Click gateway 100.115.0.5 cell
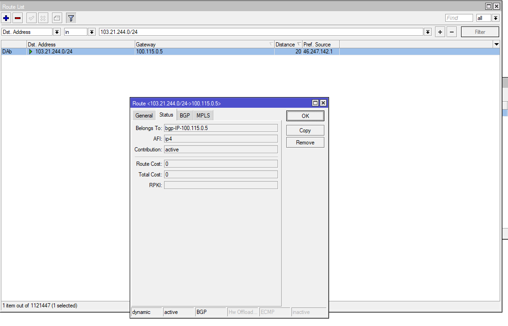Image resolution: width=508 pixels, height=326 pixels. point(205,52)
